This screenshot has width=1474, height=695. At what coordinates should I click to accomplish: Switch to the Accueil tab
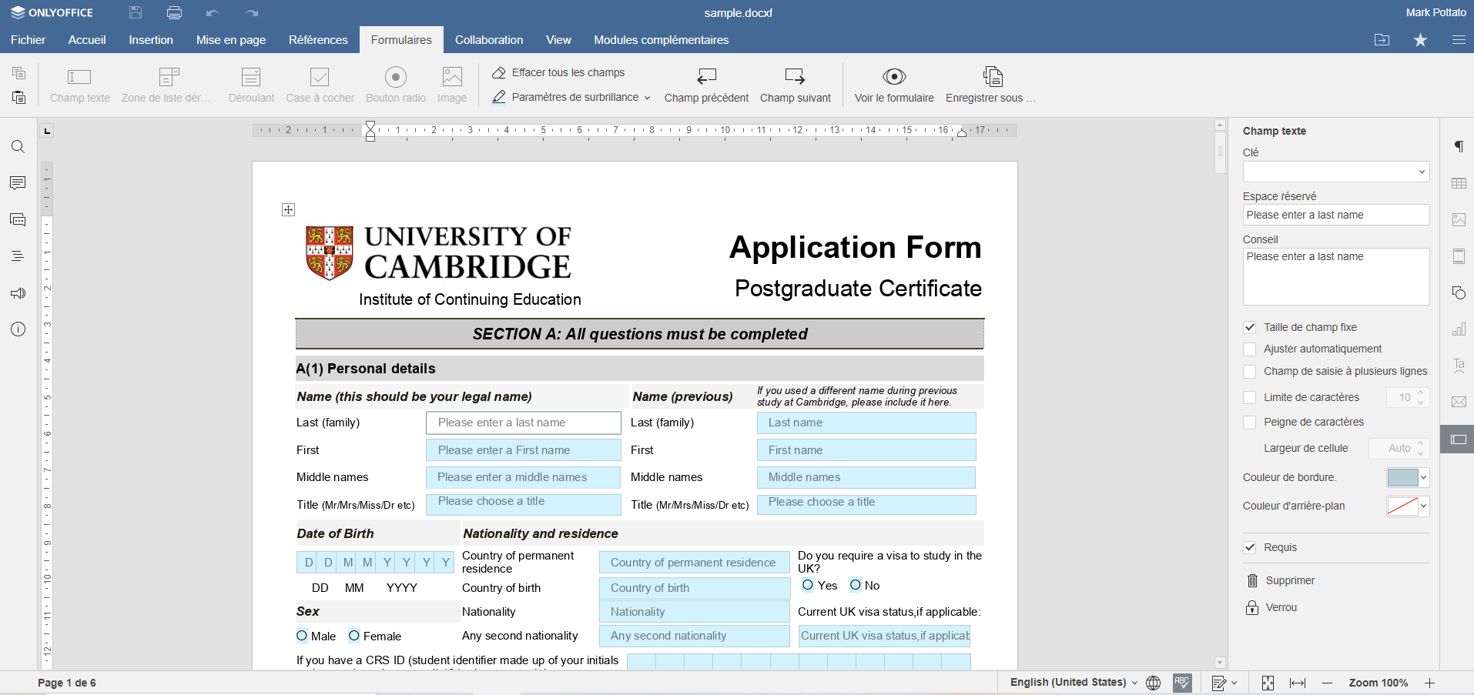87,40
